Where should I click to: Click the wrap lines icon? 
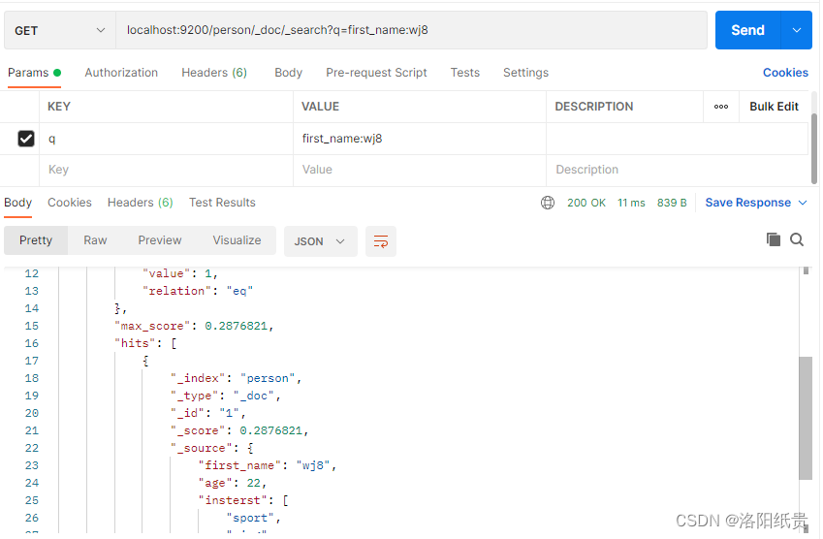(x=381, y=241)
